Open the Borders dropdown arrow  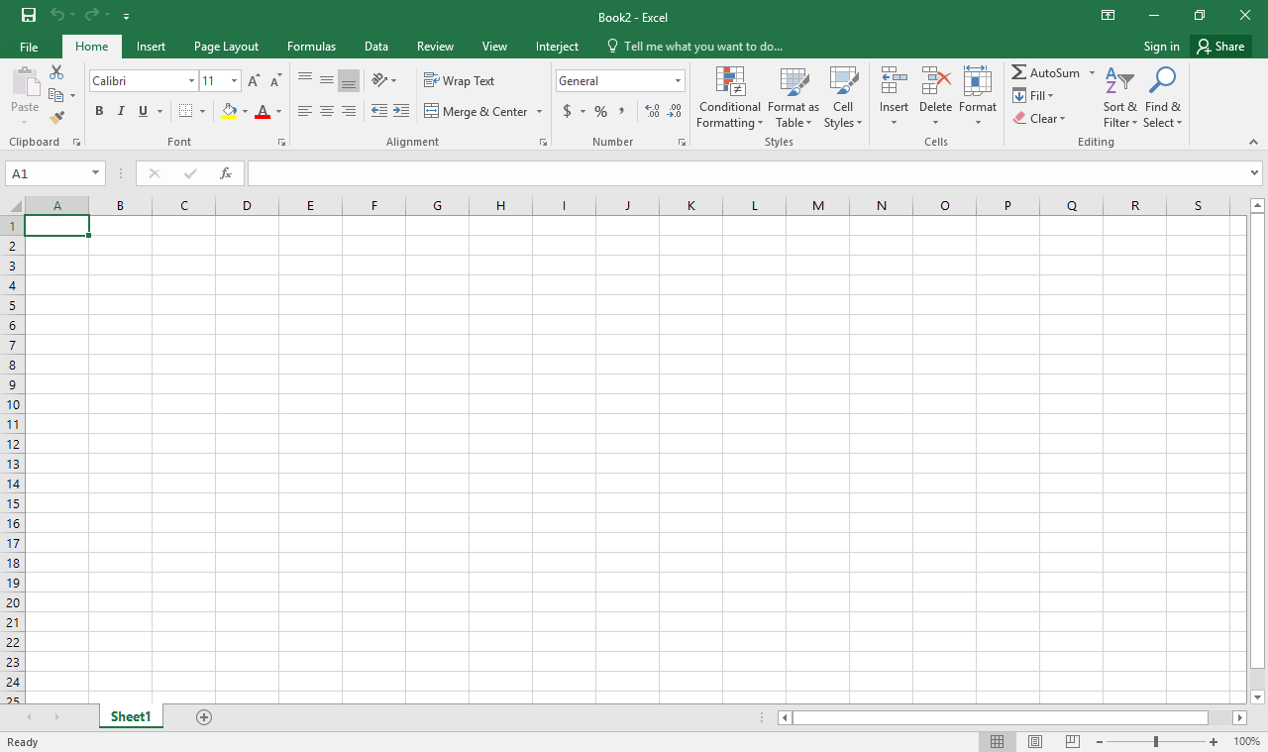point(202,111)
